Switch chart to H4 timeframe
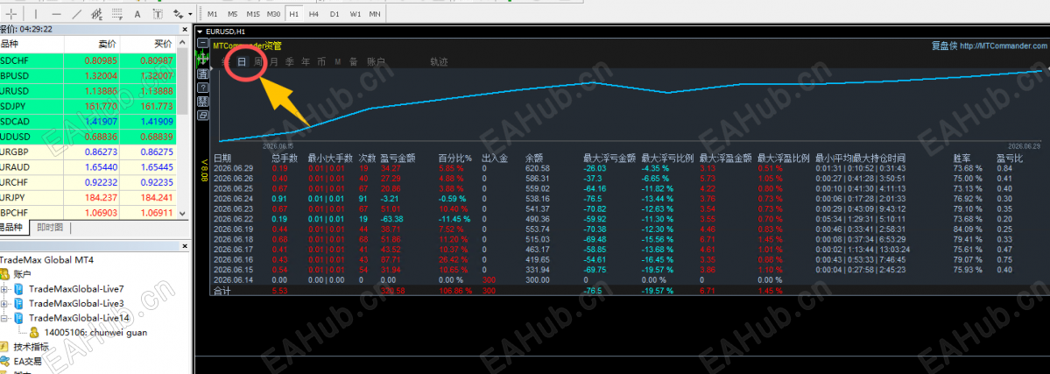The image size is (1050, 374). pos(314,13)
